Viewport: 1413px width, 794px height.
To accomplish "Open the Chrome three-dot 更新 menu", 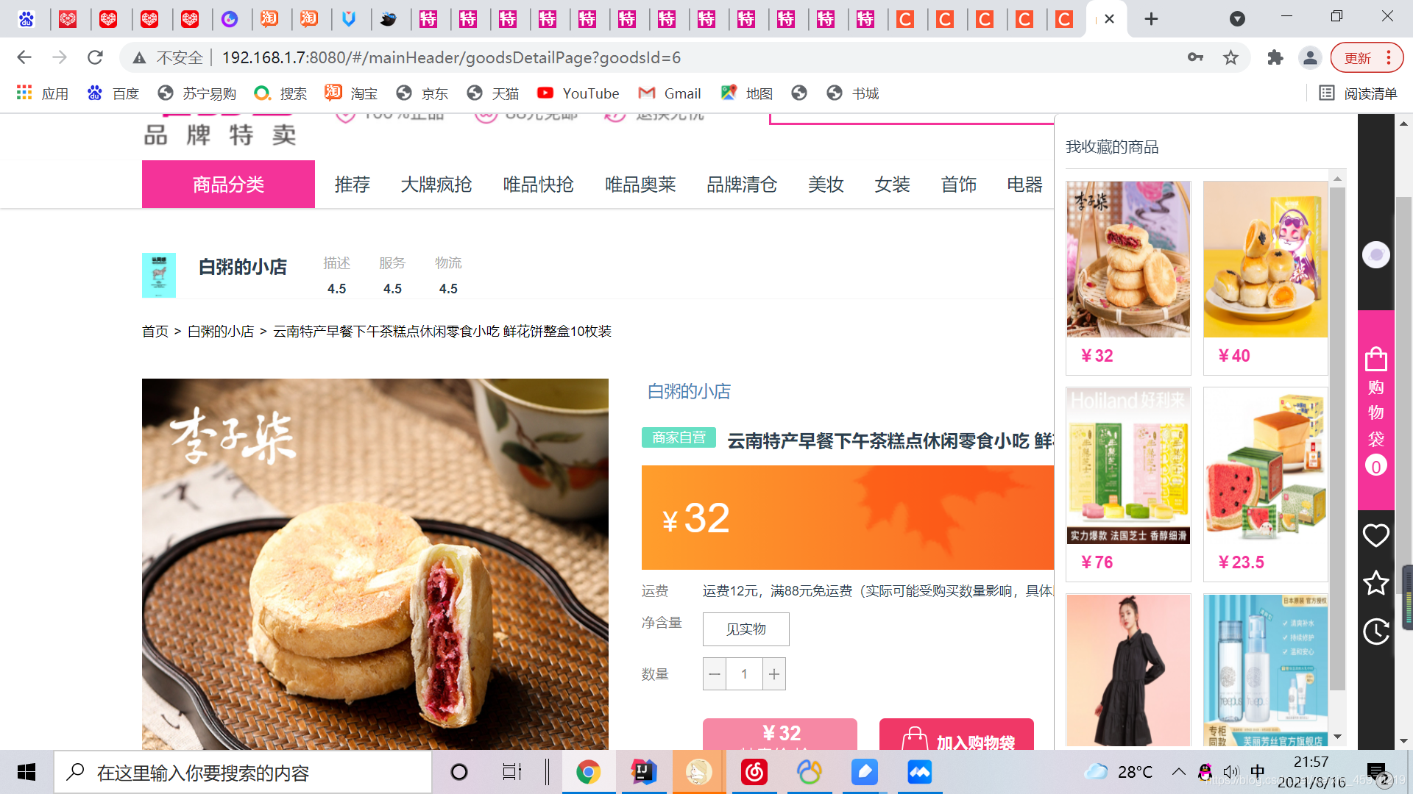I will 1388,57.
